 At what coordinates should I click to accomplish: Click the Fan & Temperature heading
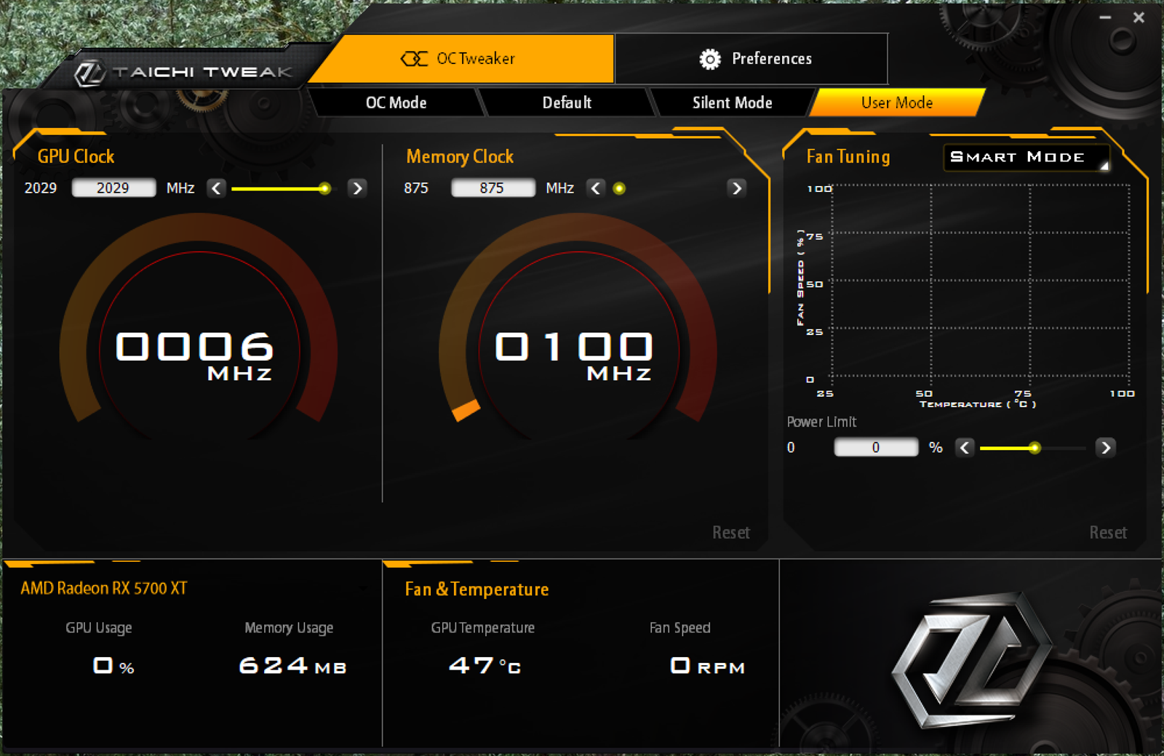(477, 590)
